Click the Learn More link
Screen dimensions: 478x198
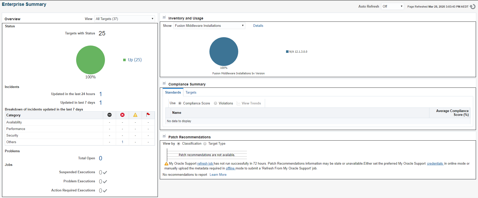click(x=218, y=175)
